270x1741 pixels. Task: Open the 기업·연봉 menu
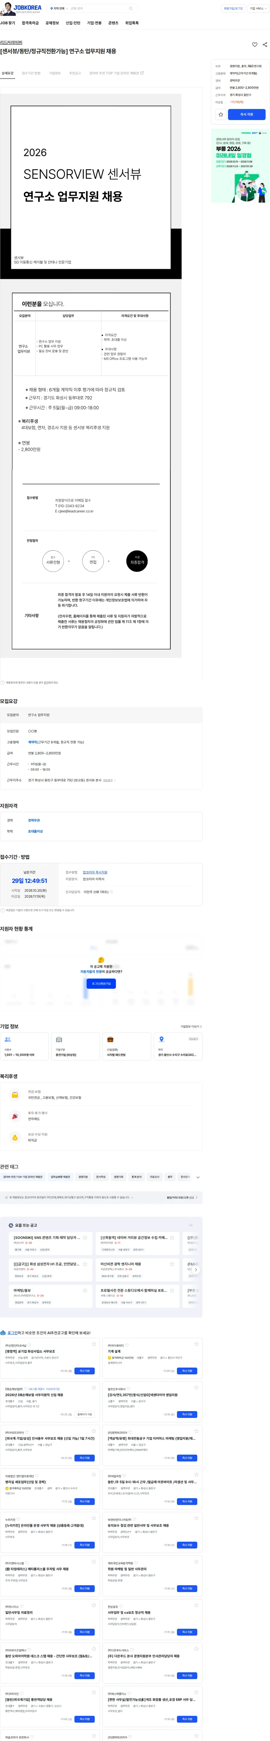click(x=94, y=23)
